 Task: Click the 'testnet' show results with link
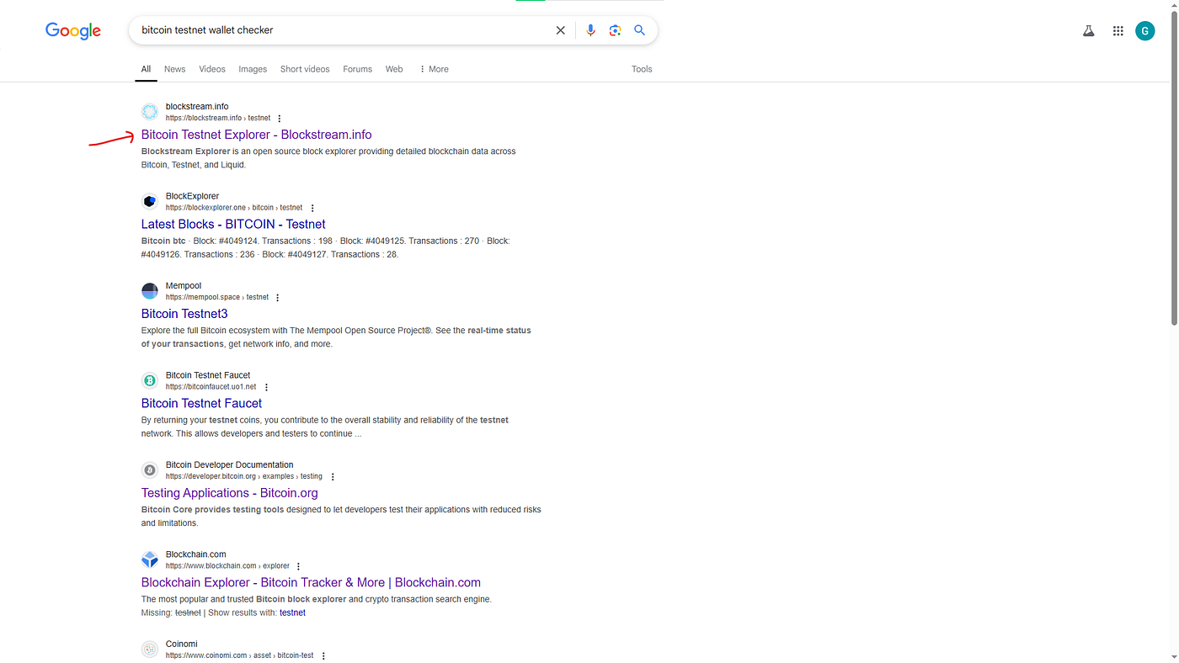click(x=292, y=613)
